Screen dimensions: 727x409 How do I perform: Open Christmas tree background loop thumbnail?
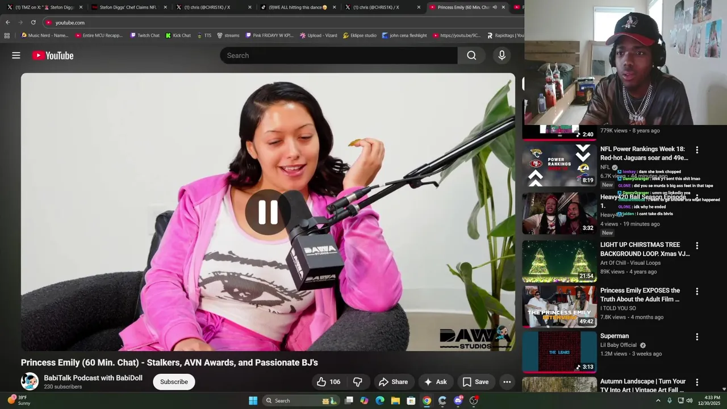[x=559, y=261]
